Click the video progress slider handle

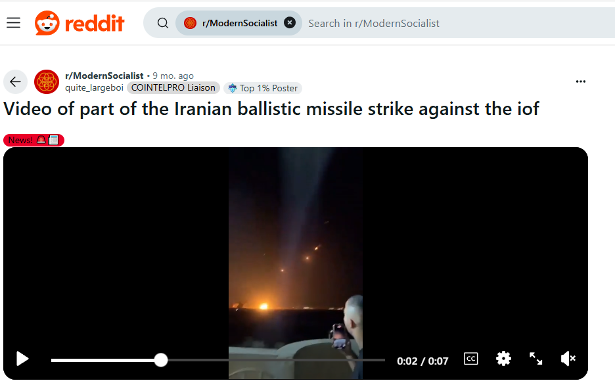(160, 360)
